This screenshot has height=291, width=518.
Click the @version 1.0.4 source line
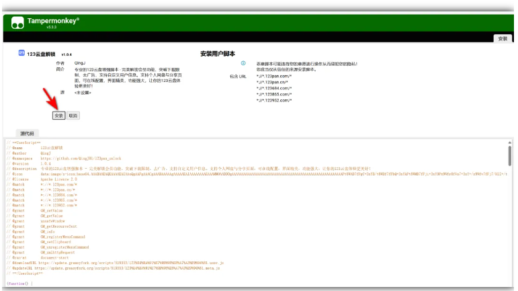click(x=29, y=163)
